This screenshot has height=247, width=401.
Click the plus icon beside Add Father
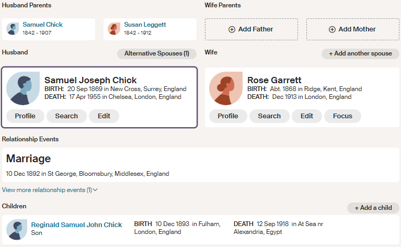[x=232, y=29]
